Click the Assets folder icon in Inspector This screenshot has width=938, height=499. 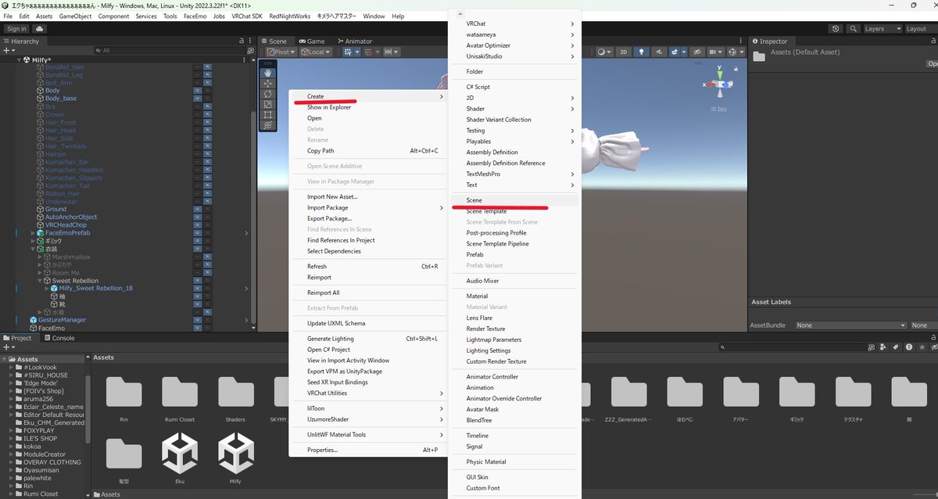pyautogui.click(x=759, y=56)
